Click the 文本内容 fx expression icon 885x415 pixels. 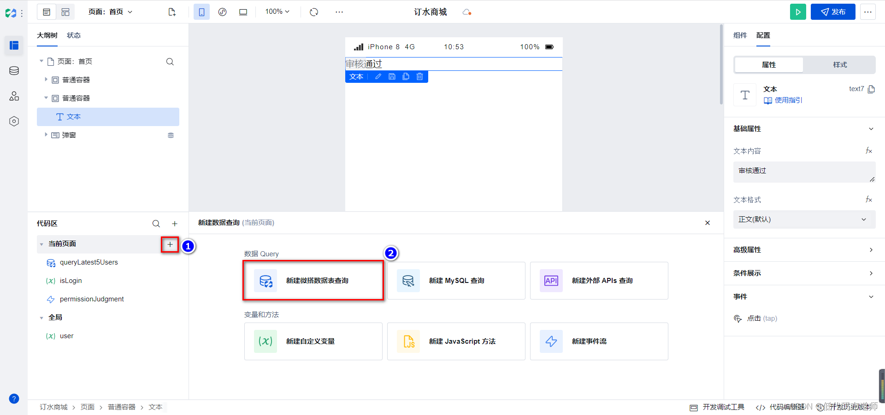[869, 151]
